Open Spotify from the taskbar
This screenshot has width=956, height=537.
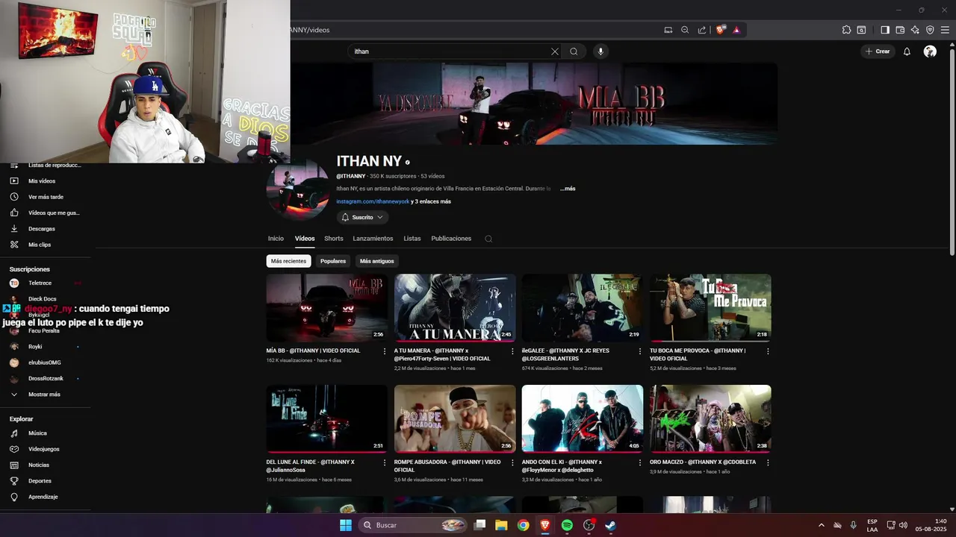point(567,525)
